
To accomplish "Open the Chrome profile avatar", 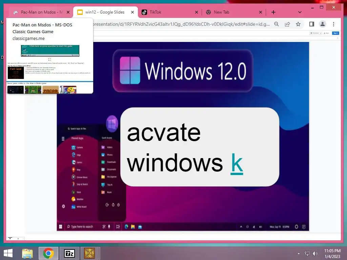I will point(323,24).
